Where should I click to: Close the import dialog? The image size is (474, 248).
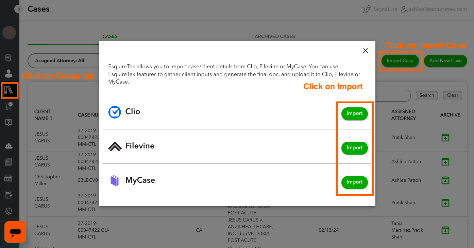(365, 50)
